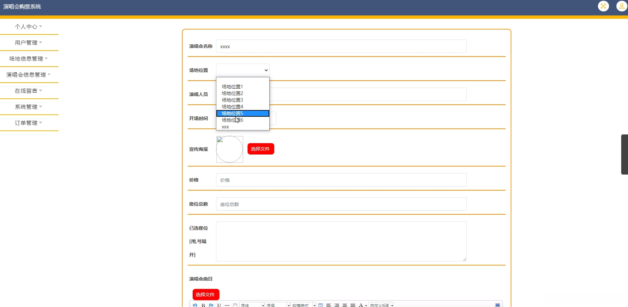
Task: Apply bold in the editor toolbar
Action: [203, 305]
